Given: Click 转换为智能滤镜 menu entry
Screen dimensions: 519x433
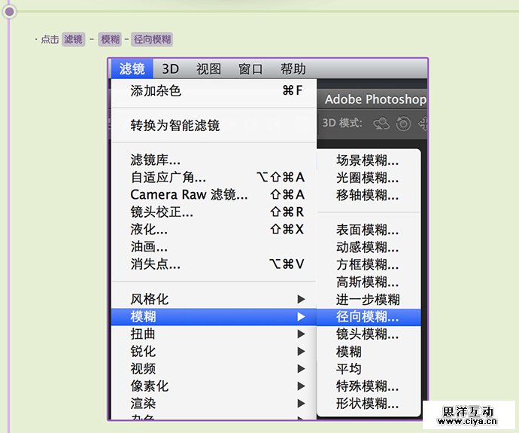Looking at the screenshot, I should (175, 126).
